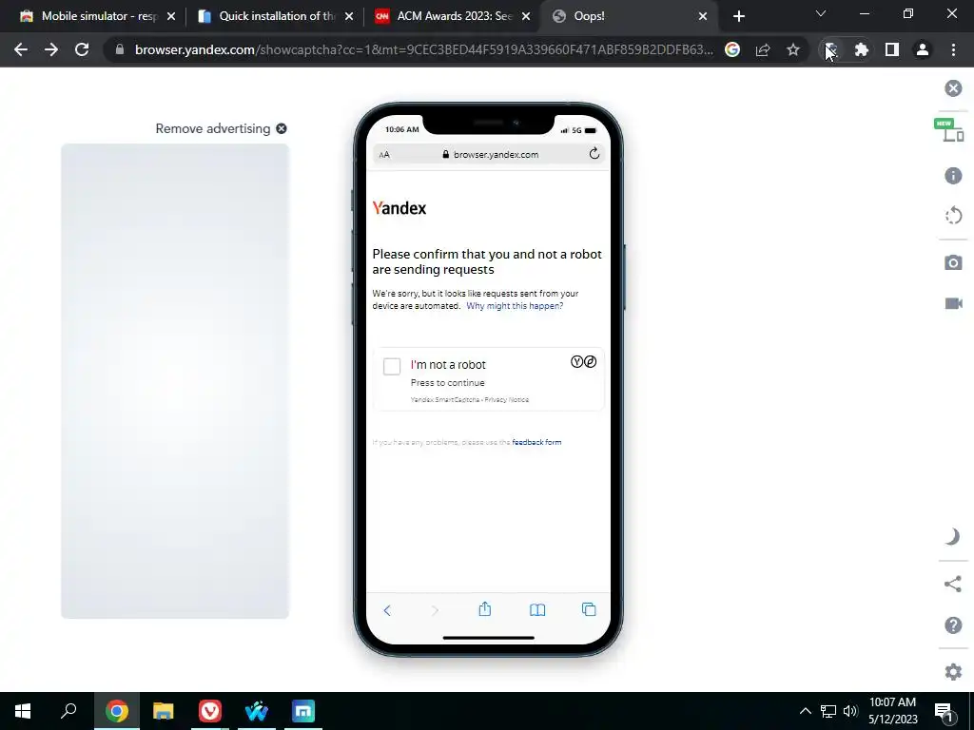Open Windows Start menu
Screen dimensions: 974x730
tap(23, 711)
